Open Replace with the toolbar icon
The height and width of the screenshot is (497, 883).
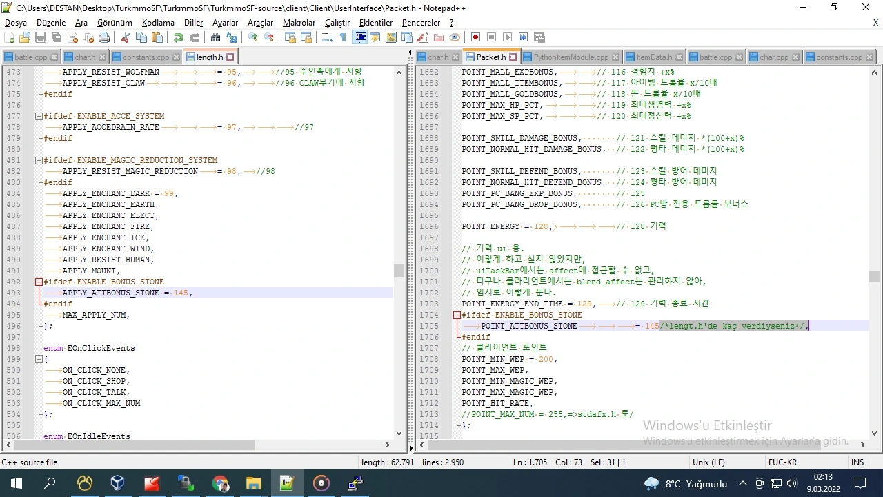[x=232, y=37]
